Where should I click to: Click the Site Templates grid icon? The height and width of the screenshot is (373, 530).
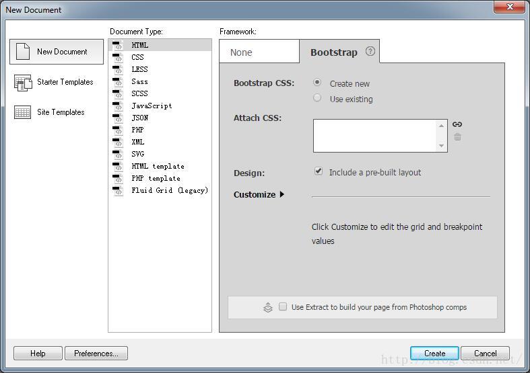coord(23,112)
